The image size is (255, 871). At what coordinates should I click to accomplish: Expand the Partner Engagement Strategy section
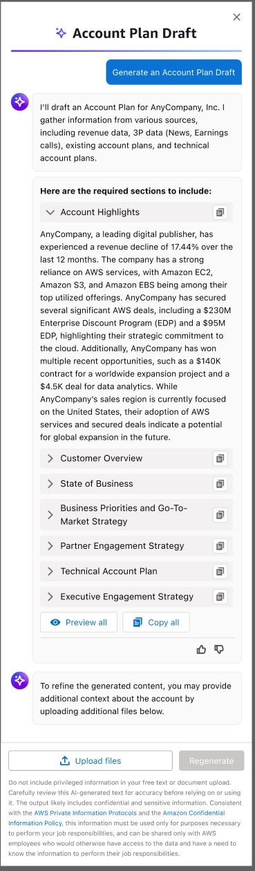pos(50,546)
